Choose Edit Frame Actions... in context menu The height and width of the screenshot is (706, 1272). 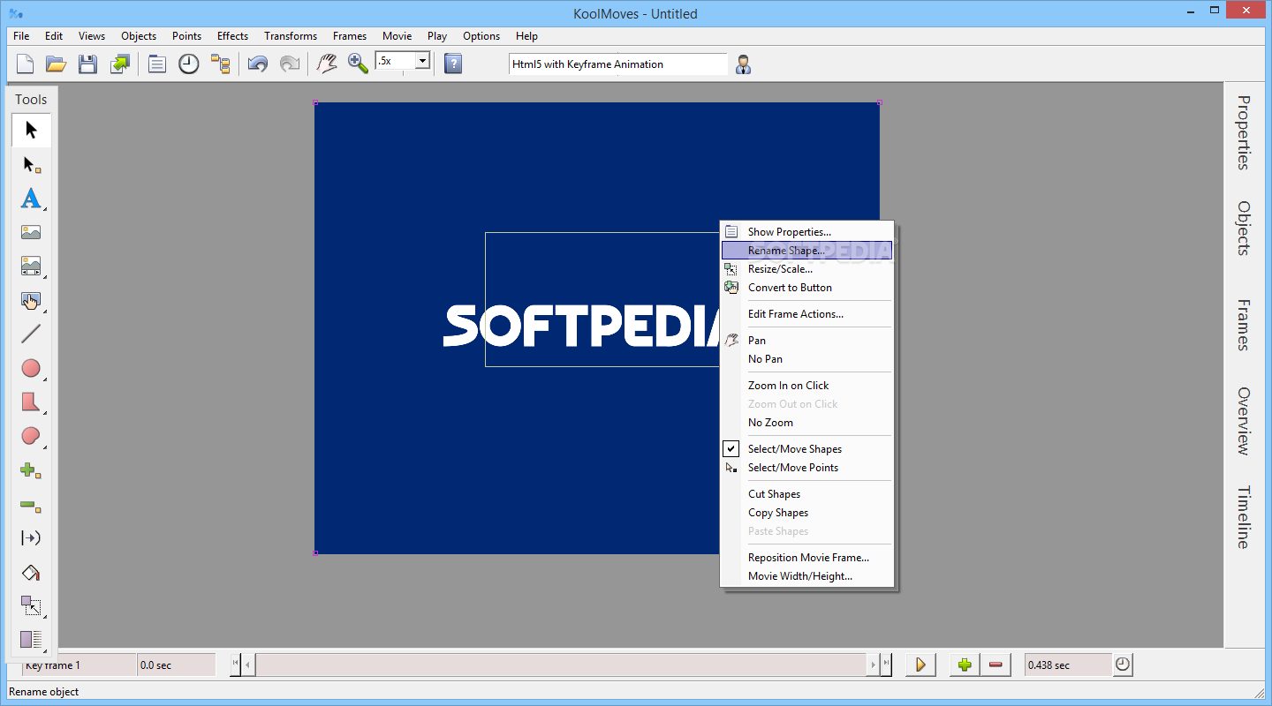(x=807, y=314)
